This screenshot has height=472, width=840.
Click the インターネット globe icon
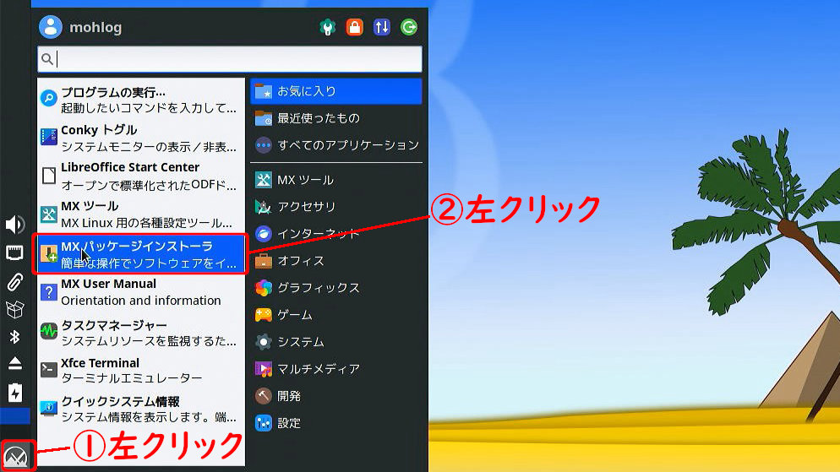(x=263, y=234)
